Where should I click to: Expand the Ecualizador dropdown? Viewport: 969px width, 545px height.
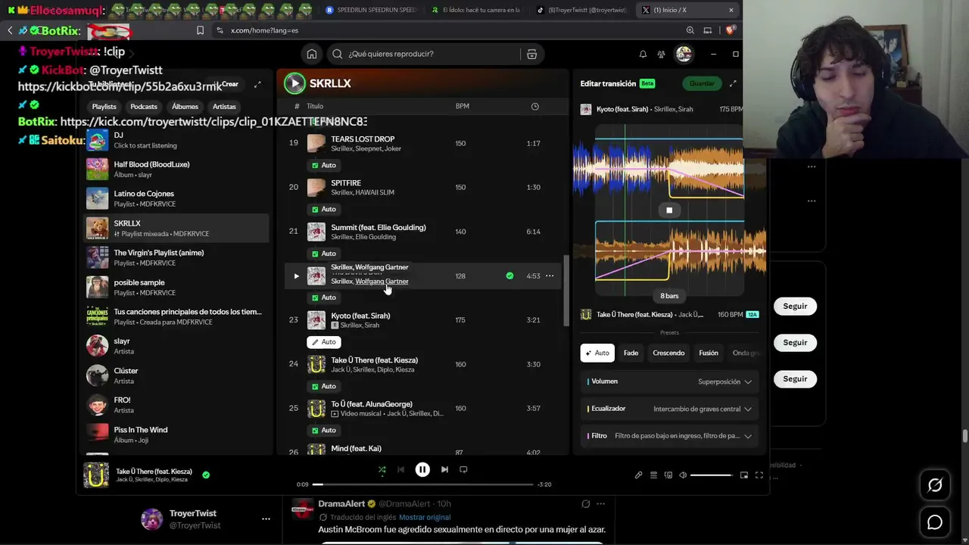pyautogui.click(x=669, y=409)
